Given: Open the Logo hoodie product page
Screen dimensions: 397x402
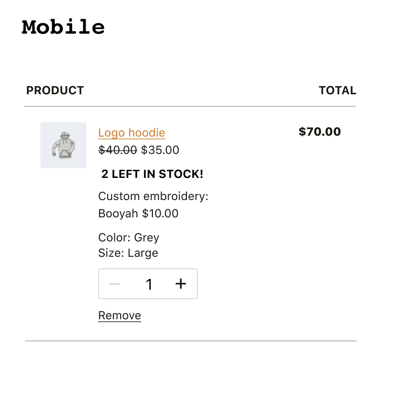Looking at the screenshot, I should (131, 133).
